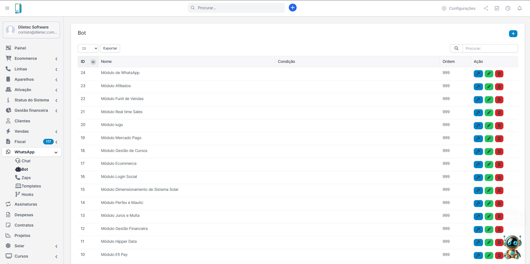Image resolution: width=530 pixels, height=264 pixels.
Task: Open the tasks checkbox icon in header
Action: point(497,8)
